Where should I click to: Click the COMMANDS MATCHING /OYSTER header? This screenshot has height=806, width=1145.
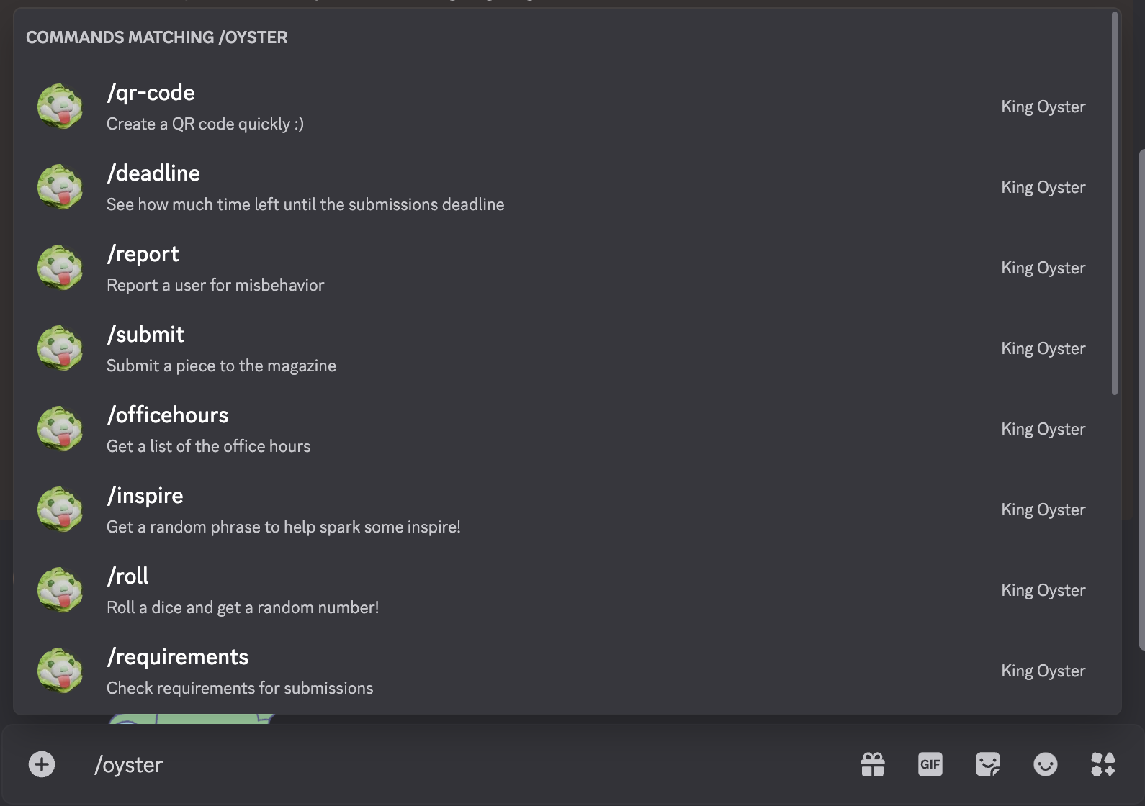pyautogui.click(x=157, y=37)
